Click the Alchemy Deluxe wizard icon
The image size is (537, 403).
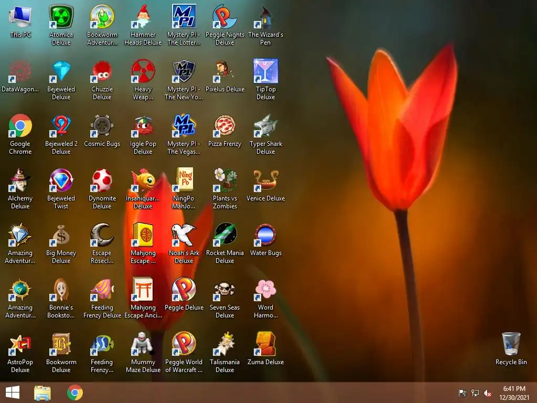(20, 180)
